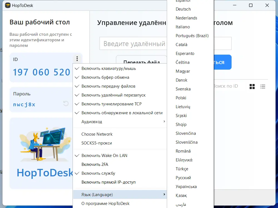Image resolution: width=278 pixels, height=208 pixels.
Task: Click the remote ID input field
Action: (133, 43)
